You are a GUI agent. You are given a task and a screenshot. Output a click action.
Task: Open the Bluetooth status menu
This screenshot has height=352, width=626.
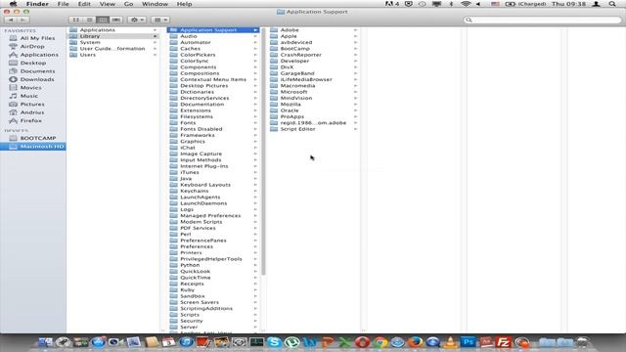(452, 4)
